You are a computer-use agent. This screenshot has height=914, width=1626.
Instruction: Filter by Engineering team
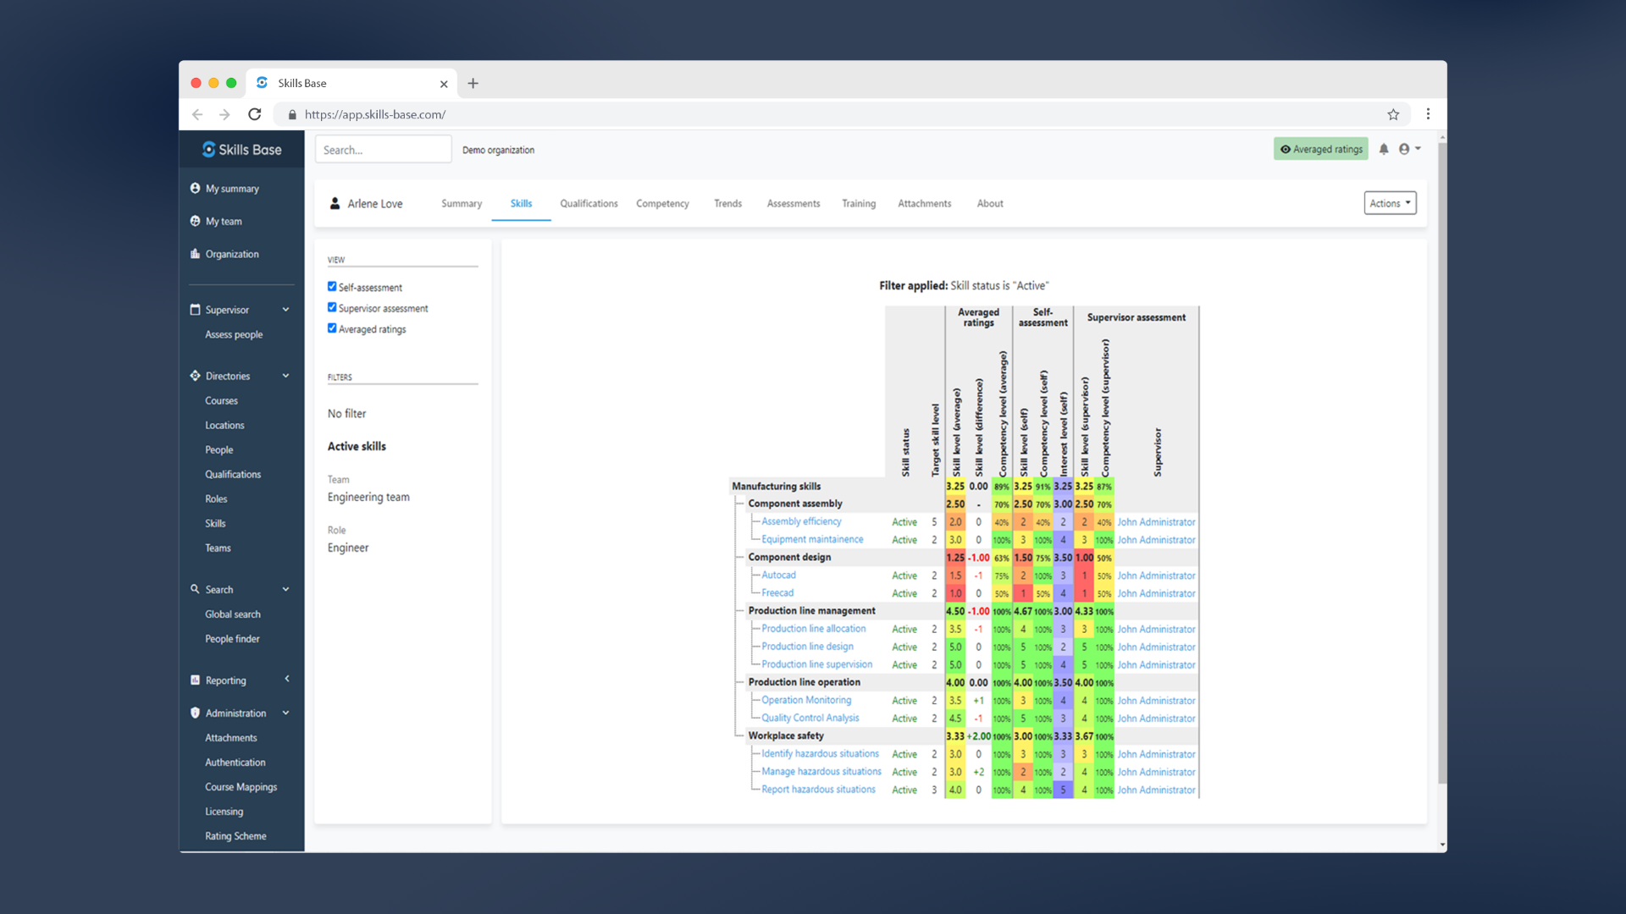[x=368, y=497]
